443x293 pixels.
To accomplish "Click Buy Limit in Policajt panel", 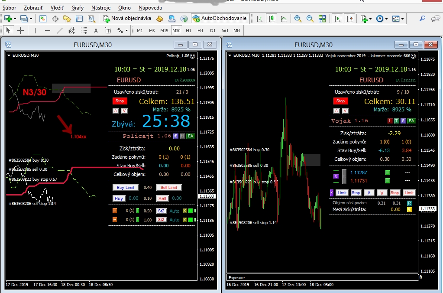I will (x=126, y=188).
